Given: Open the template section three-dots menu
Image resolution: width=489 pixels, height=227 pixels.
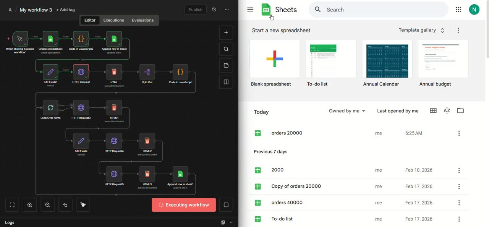Looking at the screenshot, I should tap(458, 30).
